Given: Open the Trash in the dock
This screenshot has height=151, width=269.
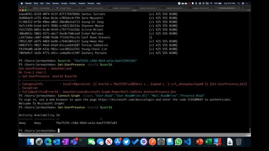Looking at the screenshot, I should pyautogui.click(x=238, y=142).
